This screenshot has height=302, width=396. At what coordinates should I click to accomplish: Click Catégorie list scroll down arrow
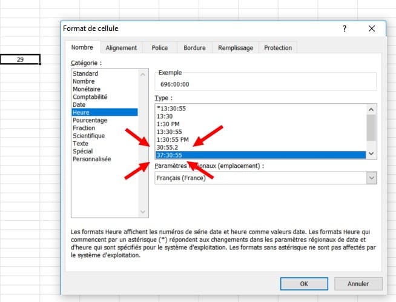[143, 212]
